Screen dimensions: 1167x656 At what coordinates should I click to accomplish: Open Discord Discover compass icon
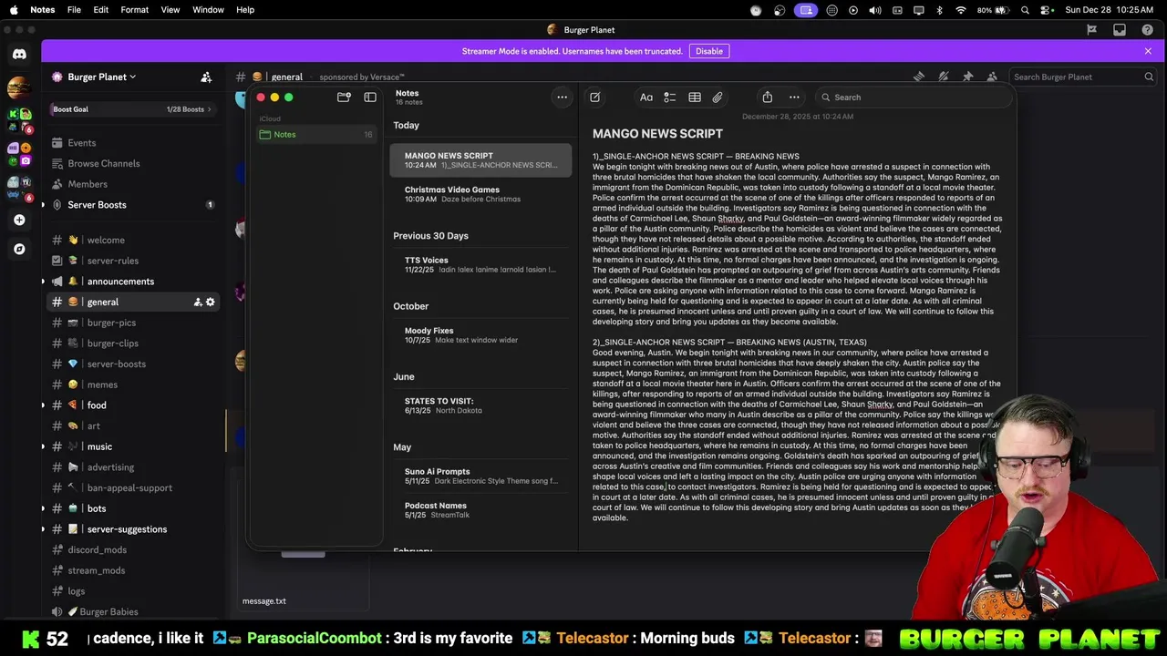(x=19, y=249)
